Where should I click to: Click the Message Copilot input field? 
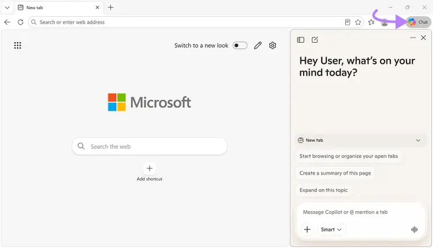pos(361,212)
